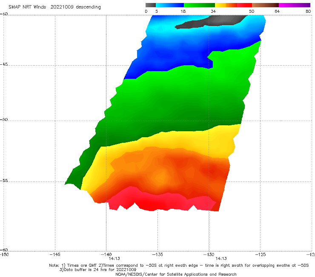This screenshot has height=277, width=315.
Task: Click the brown segment of the color bar
Action: (x=265, y=5)
